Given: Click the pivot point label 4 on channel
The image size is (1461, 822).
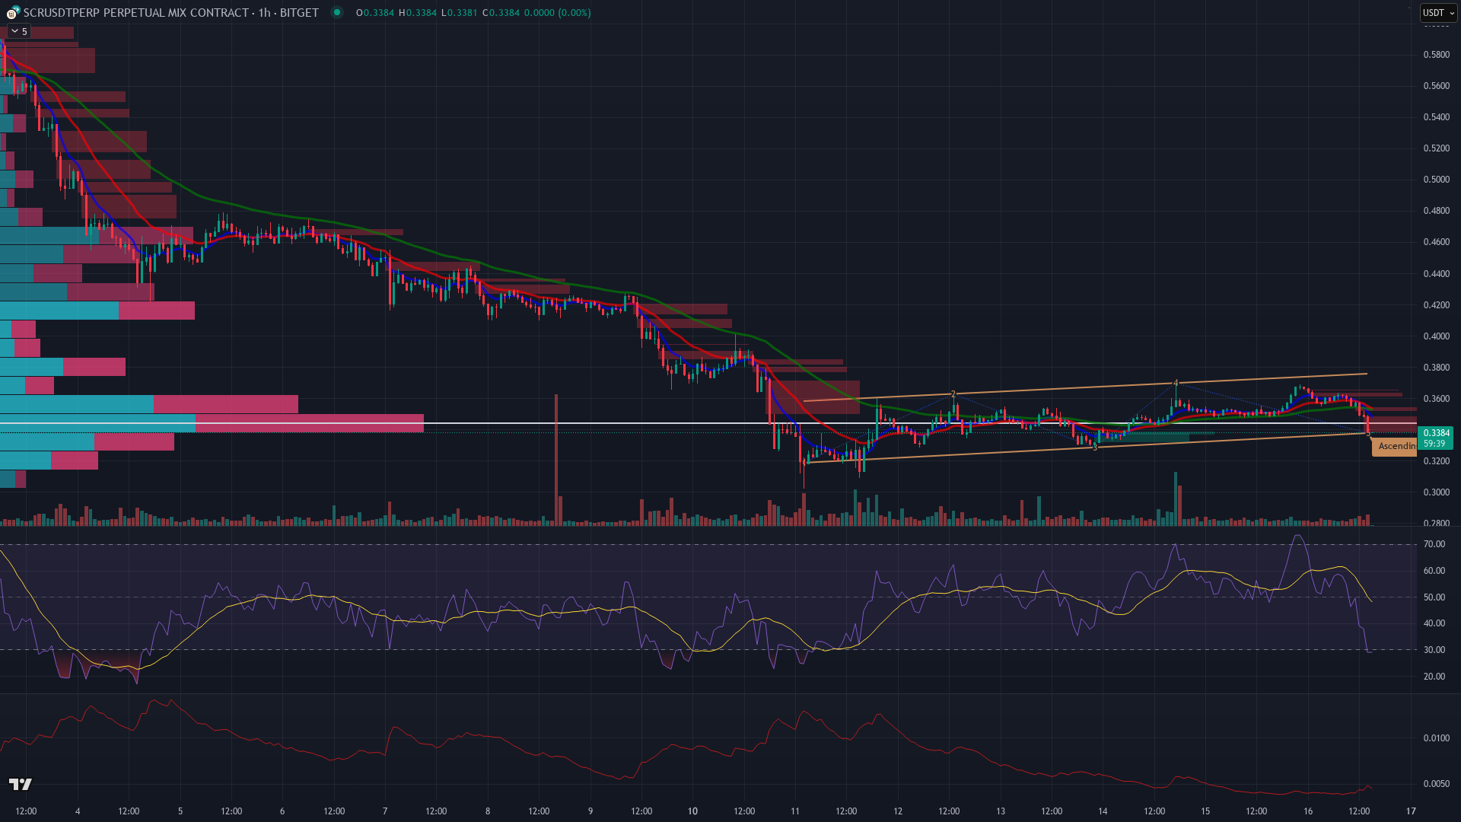Looking at the screenshot, I should [x=1176, y=383].
